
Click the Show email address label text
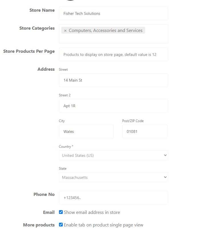[x=92, y=212]
